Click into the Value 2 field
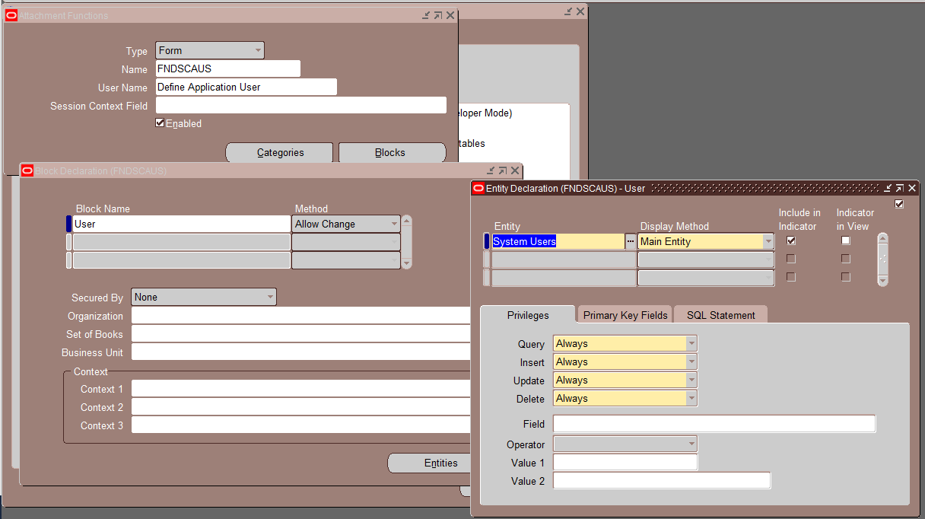925x519 pixels. click(662, 480)
